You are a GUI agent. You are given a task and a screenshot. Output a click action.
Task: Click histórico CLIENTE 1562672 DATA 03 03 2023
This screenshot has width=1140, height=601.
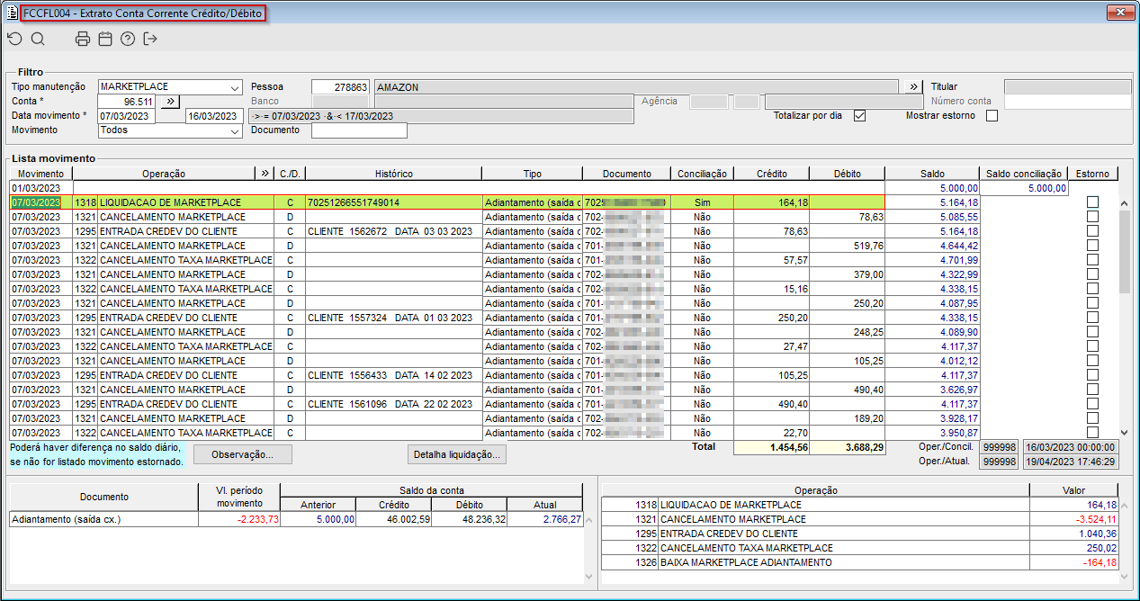tap(390, 231)
